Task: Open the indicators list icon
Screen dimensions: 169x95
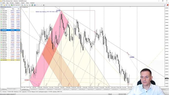Action: (32, 5)
